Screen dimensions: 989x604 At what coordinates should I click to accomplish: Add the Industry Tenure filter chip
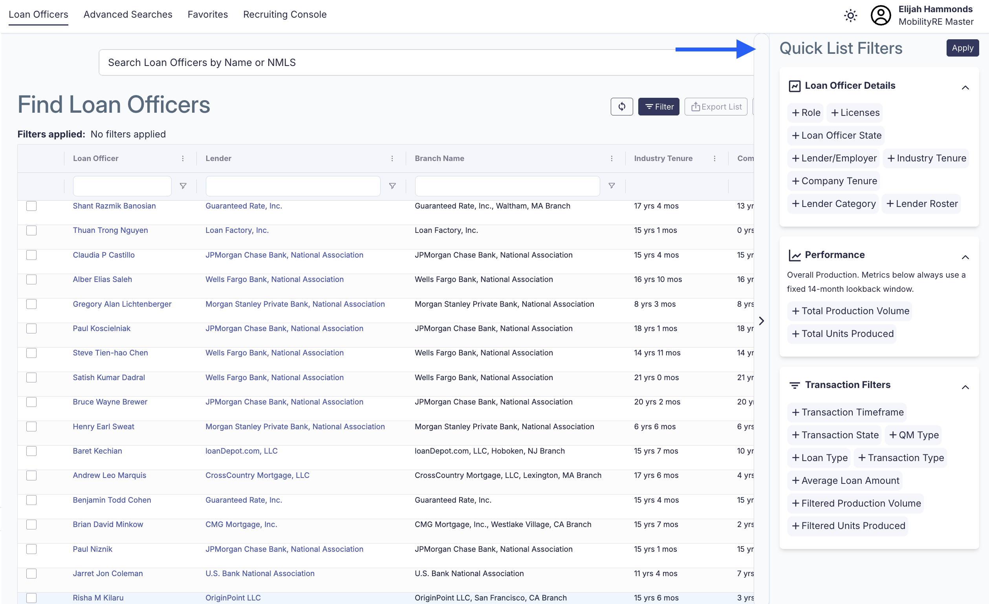click(x=927, y=158)
